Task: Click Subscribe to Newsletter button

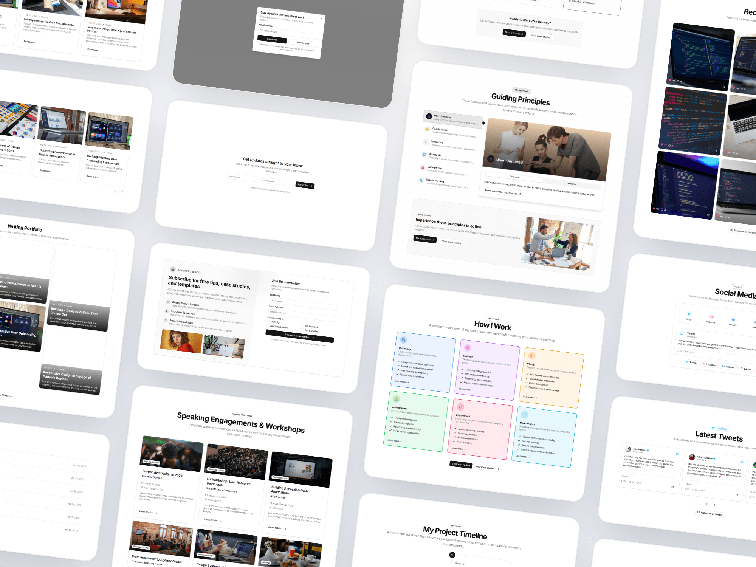Action: (x=299, y=336)
